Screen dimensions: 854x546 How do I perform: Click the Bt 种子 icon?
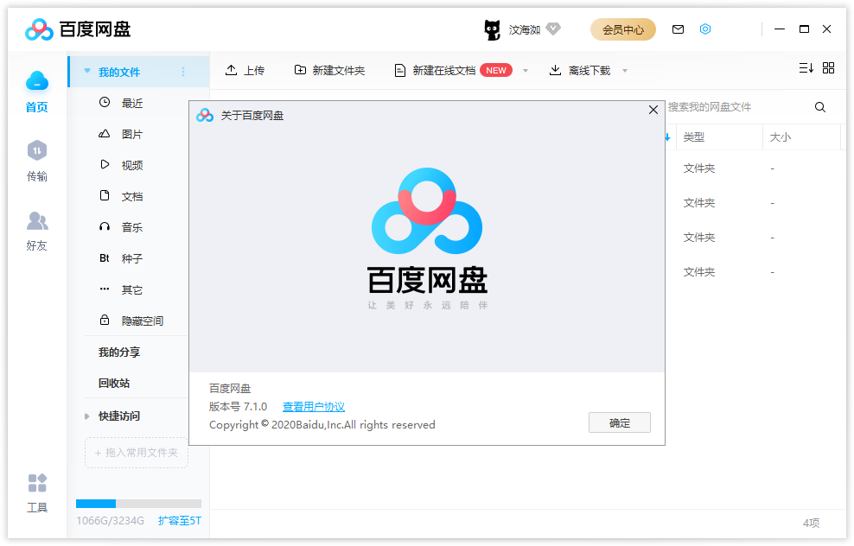(105, 258)
